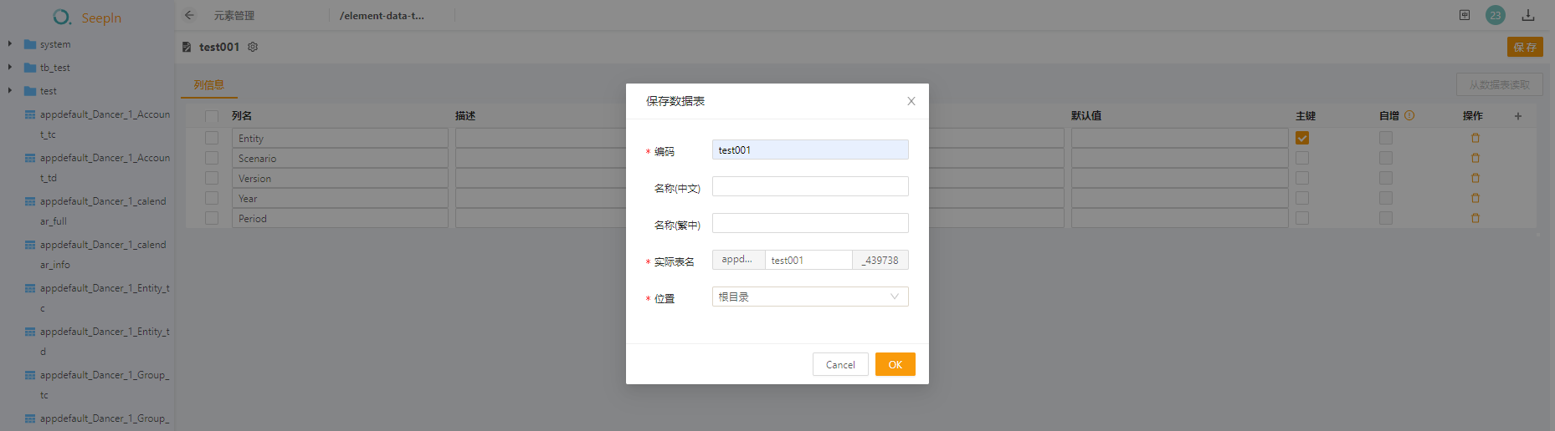This screenshot has height=431, width=1555.
Task: Toggle 自增 checkbox for Entity row
Action: 1386,138
